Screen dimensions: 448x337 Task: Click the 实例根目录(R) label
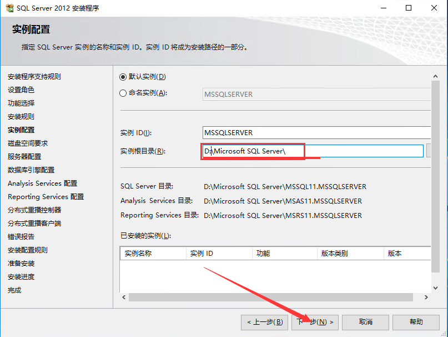click(x=143, y=151)
